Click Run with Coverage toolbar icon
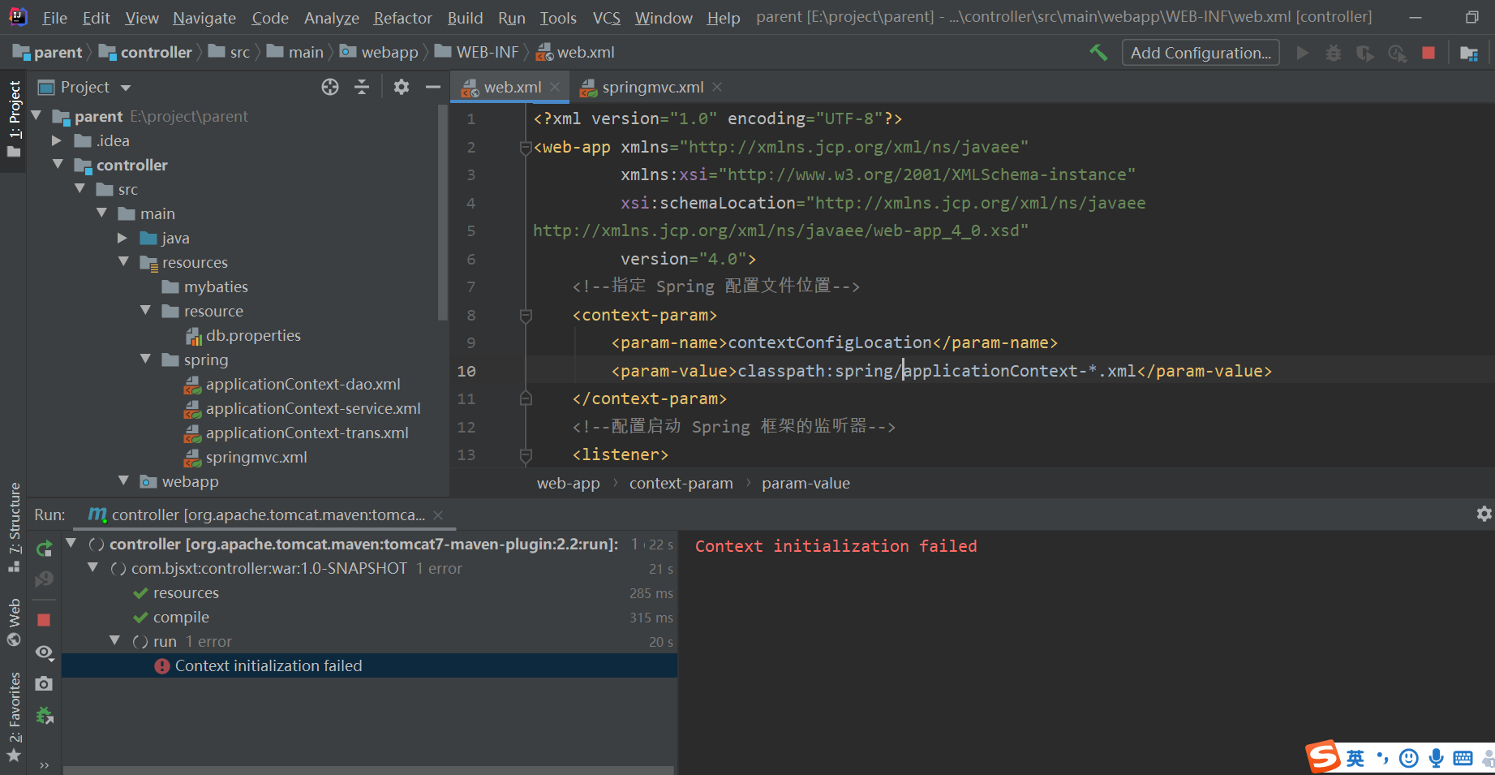1495x775 pixels. (x=1365, y=53)
